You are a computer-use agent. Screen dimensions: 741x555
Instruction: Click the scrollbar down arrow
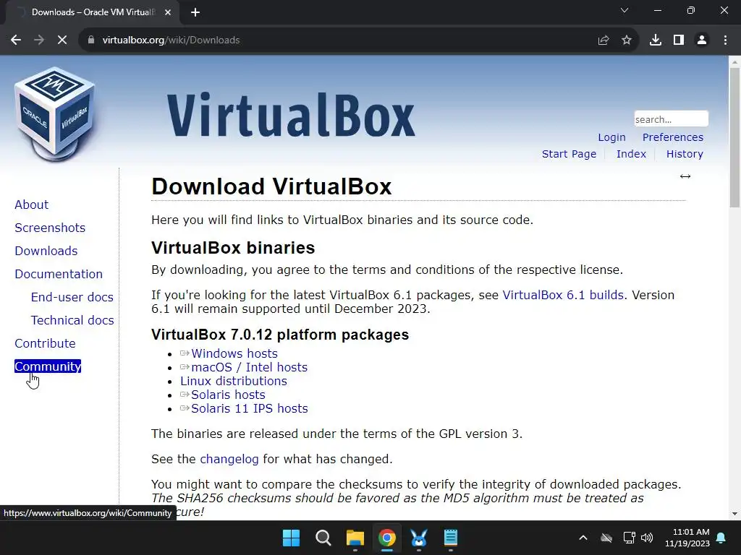[x=734, y=514]
